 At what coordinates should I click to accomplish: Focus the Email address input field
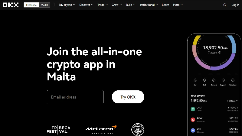pos(75,97)
